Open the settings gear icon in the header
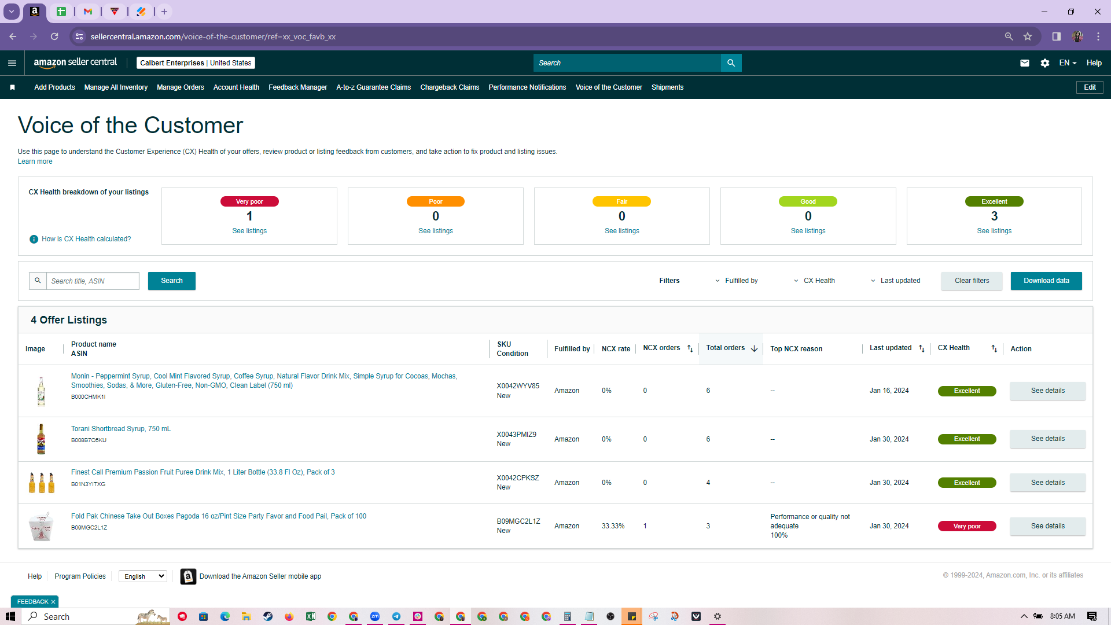Screen dimensions: 1111x625 (x=1045, y=63)
